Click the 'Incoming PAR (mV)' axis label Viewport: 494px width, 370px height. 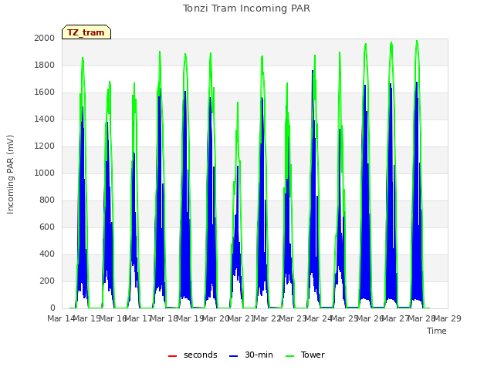tap(10, 174)
